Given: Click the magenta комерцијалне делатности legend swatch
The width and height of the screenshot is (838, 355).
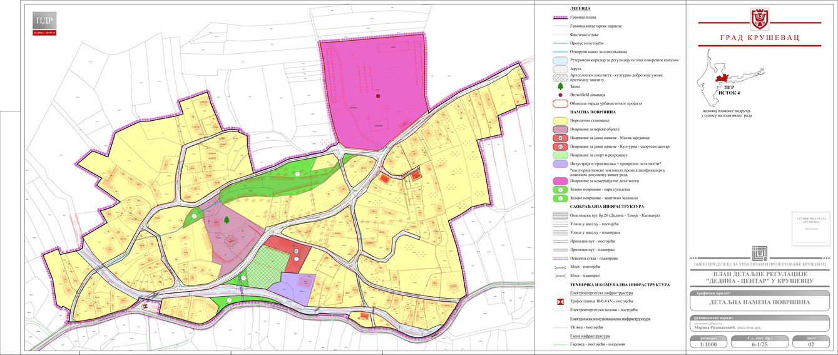Looking at the screenshot, I should [560, 180].
